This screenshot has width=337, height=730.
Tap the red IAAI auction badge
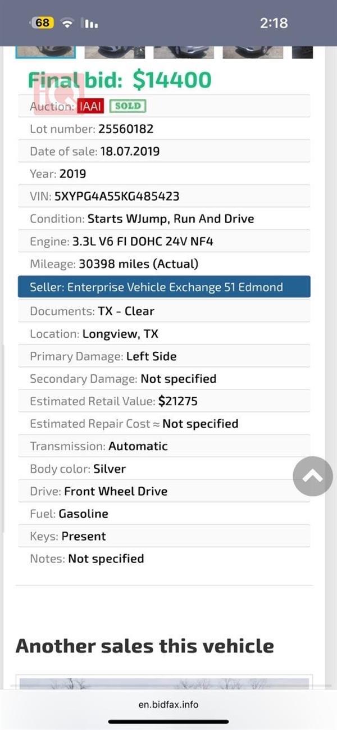pos(91,106)
